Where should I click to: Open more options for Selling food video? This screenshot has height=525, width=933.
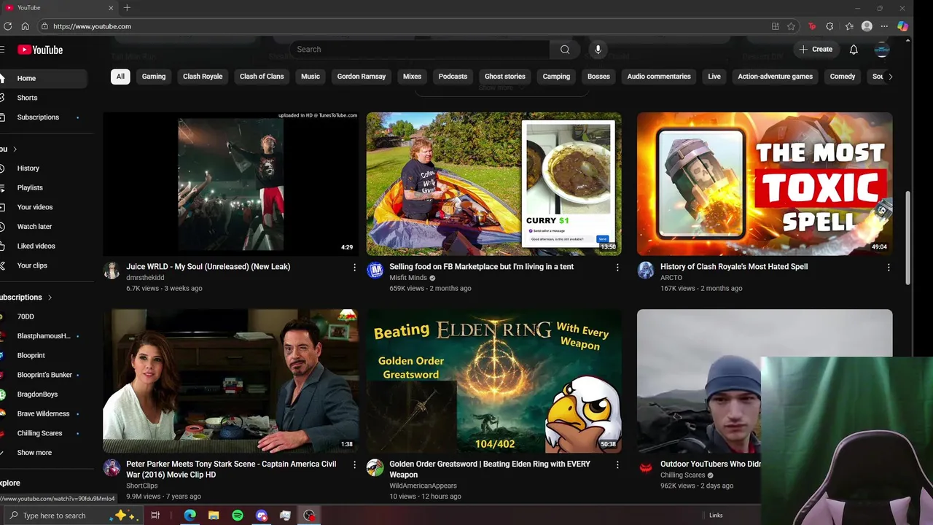[617, 268]
